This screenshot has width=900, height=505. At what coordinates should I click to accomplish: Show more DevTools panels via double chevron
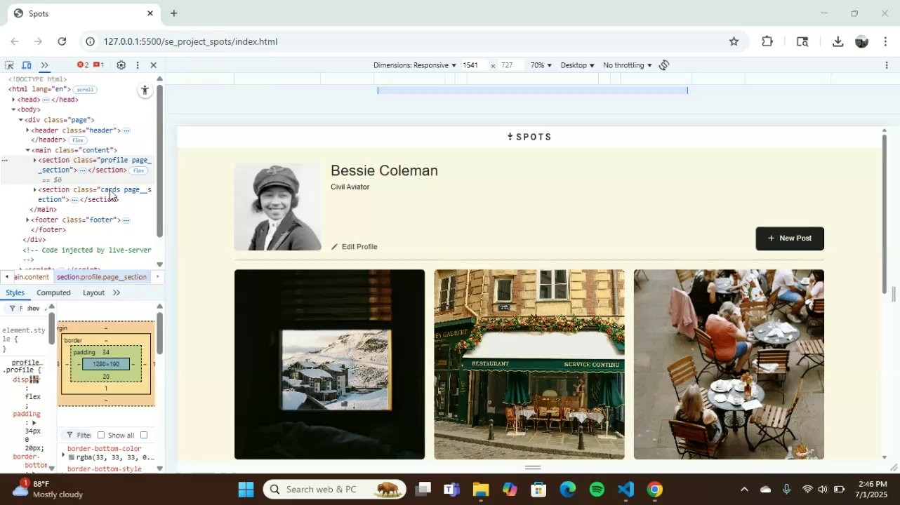point(44,65)
